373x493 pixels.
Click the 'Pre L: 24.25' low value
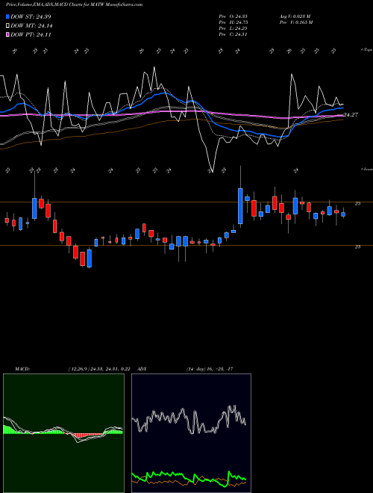click(233, 28)
